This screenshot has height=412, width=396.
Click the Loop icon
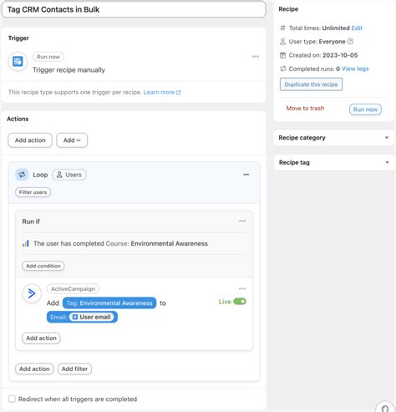coord(22,175)
